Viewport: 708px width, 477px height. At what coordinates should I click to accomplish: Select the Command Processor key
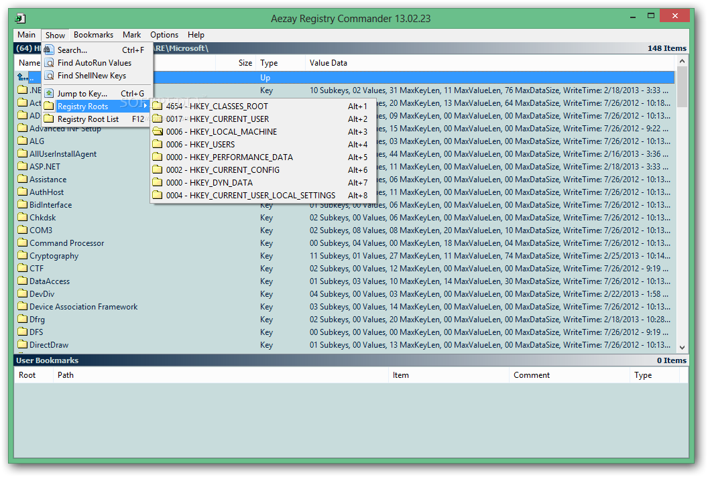point(345,243)
